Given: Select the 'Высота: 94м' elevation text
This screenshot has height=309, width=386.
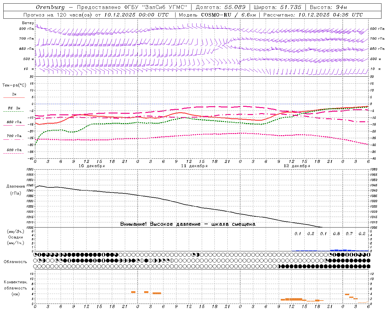Looking at the screenshot, I should coord(328,7).
